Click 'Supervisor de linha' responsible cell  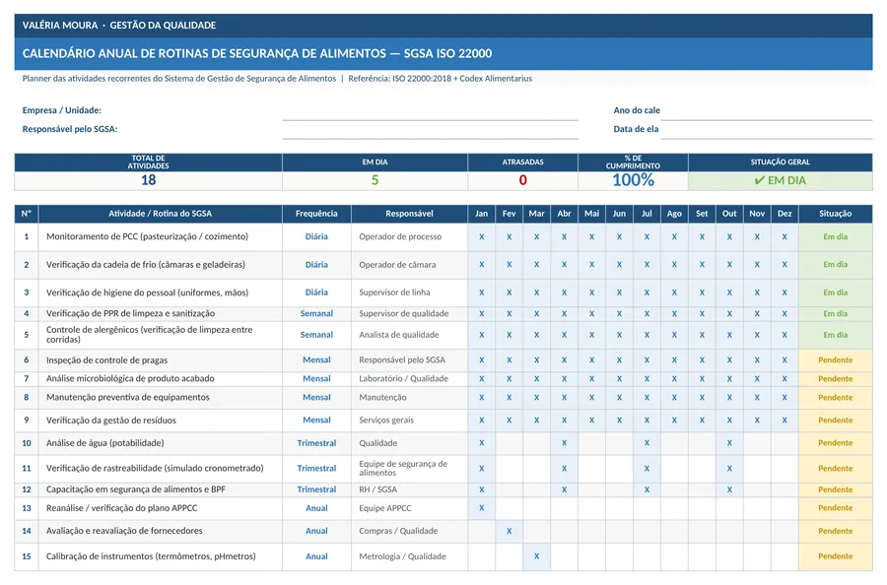[409, 292]
